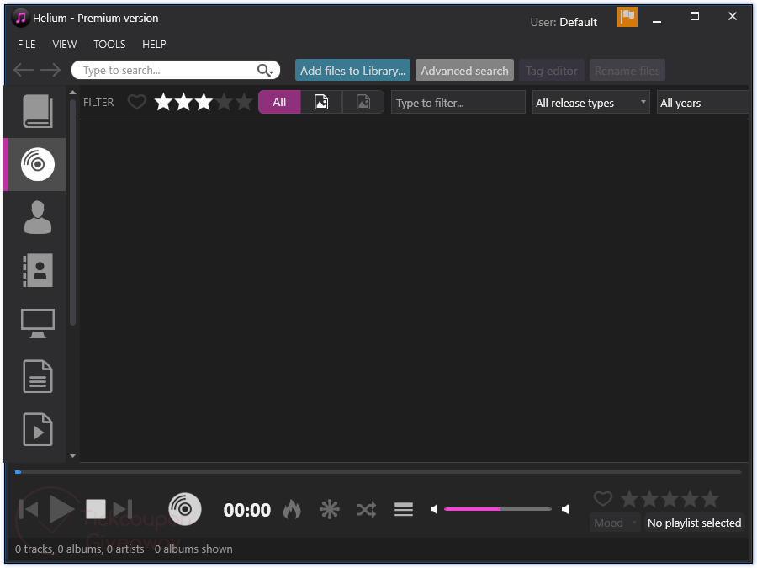Expand the "All release types" dropdown
757x568 pixels.
(592, 103)
